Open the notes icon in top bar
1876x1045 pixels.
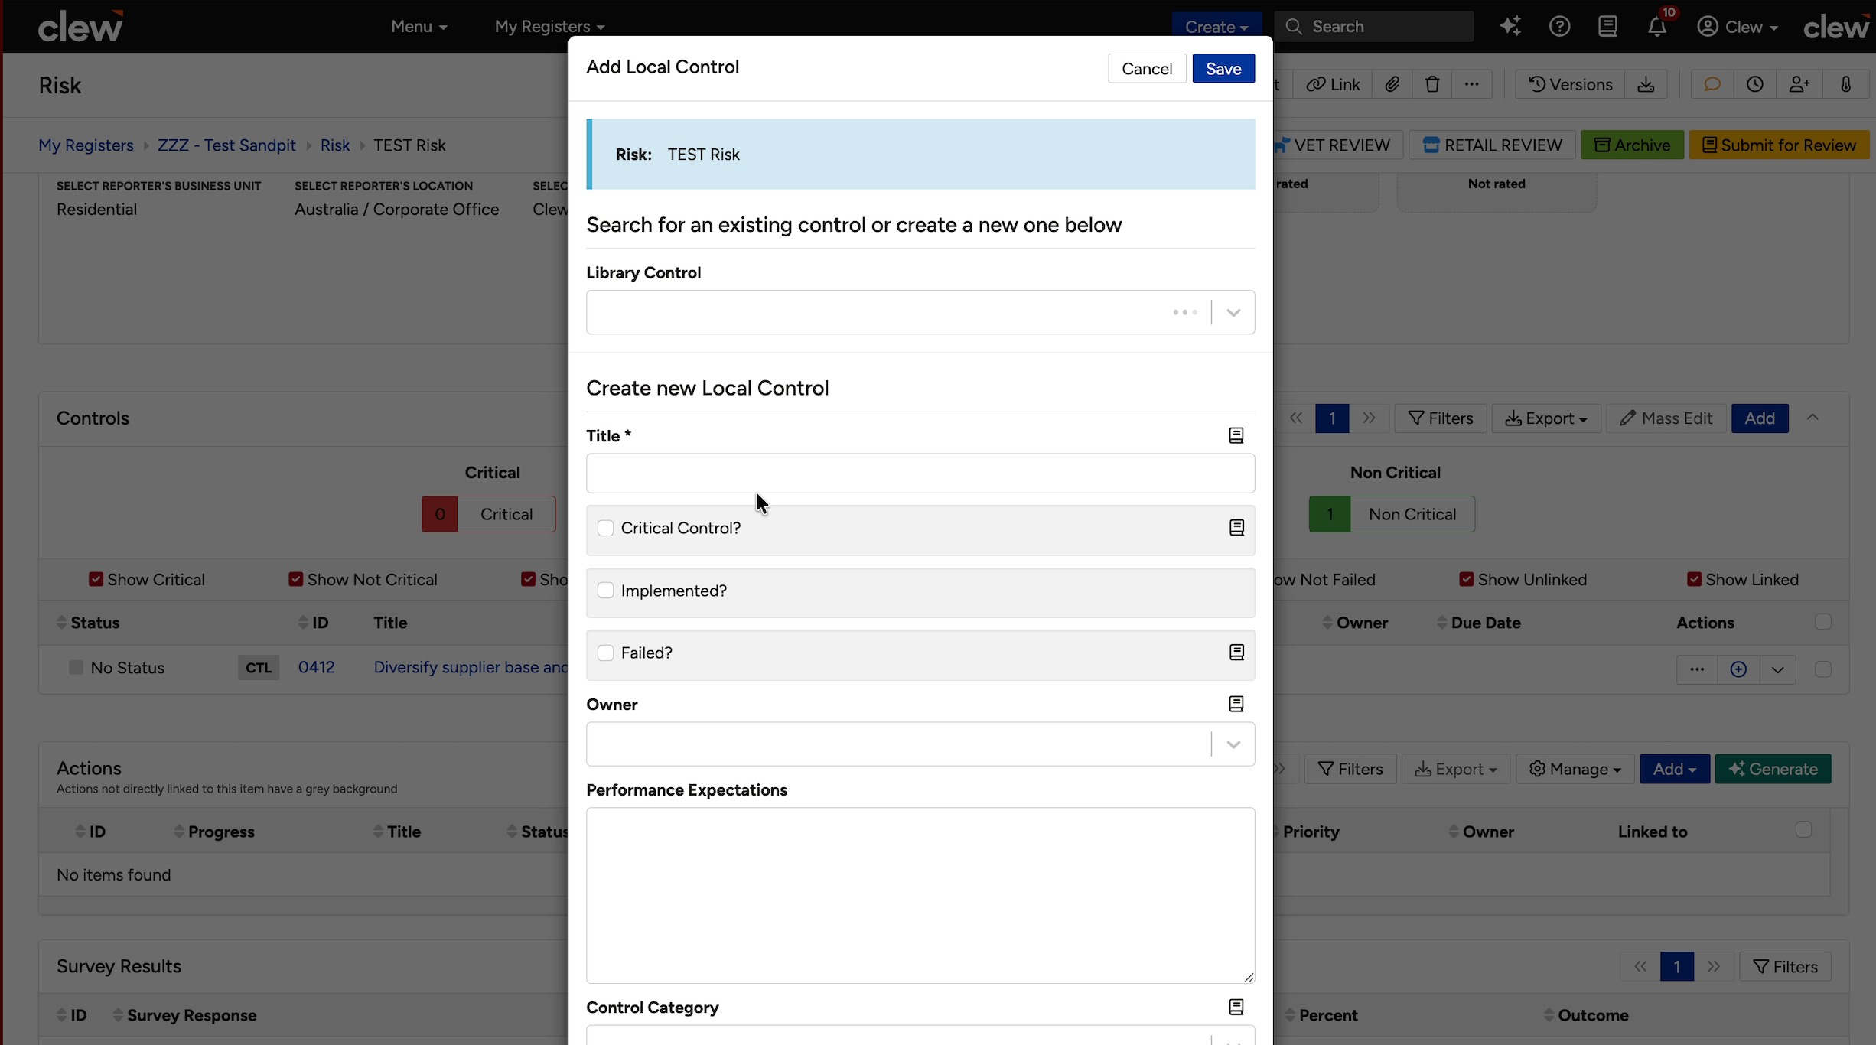1607,27
